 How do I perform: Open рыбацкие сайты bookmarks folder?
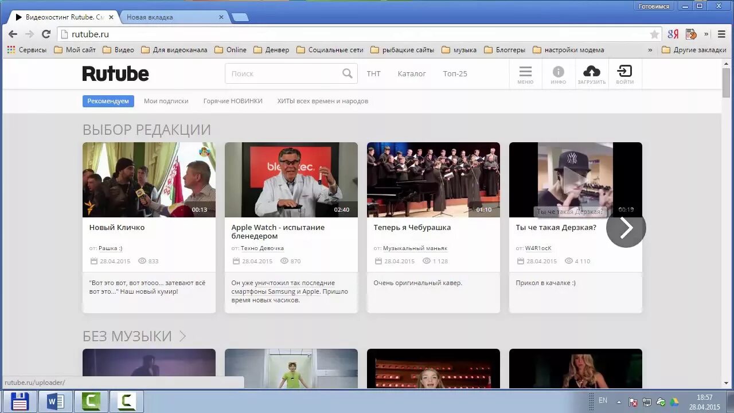click(403, 50)
